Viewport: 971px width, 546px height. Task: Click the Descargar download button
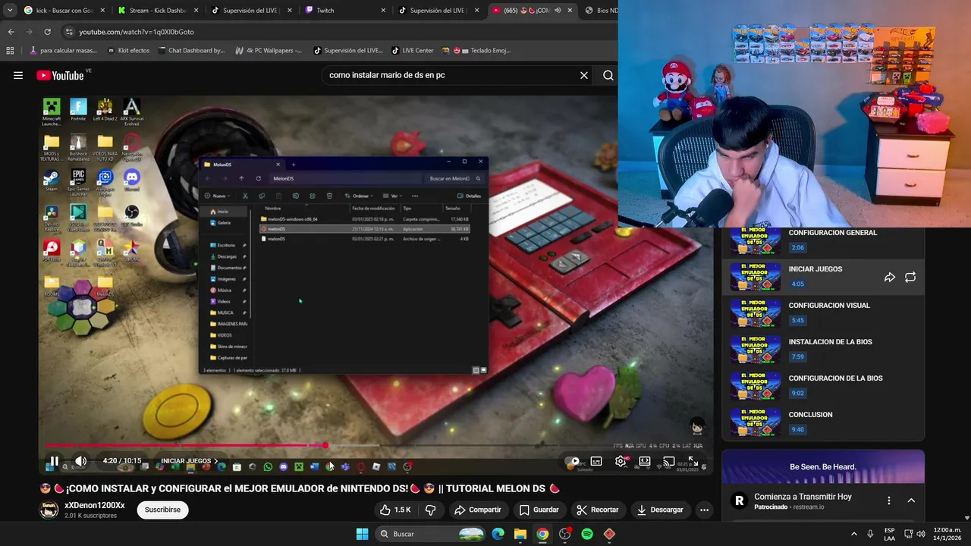coord(659,510)
